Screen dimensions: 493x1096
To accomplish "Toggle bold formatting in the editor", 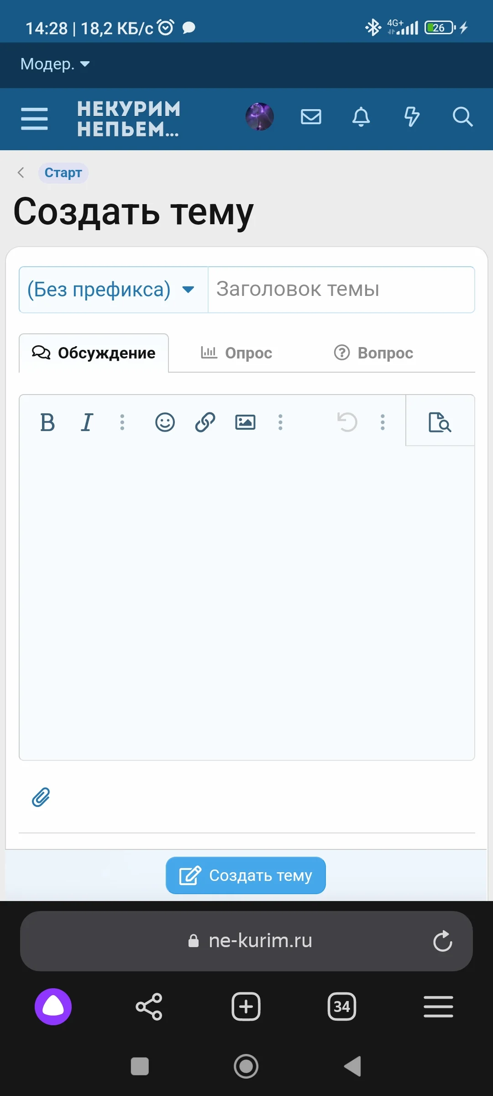I will point(47,422).
